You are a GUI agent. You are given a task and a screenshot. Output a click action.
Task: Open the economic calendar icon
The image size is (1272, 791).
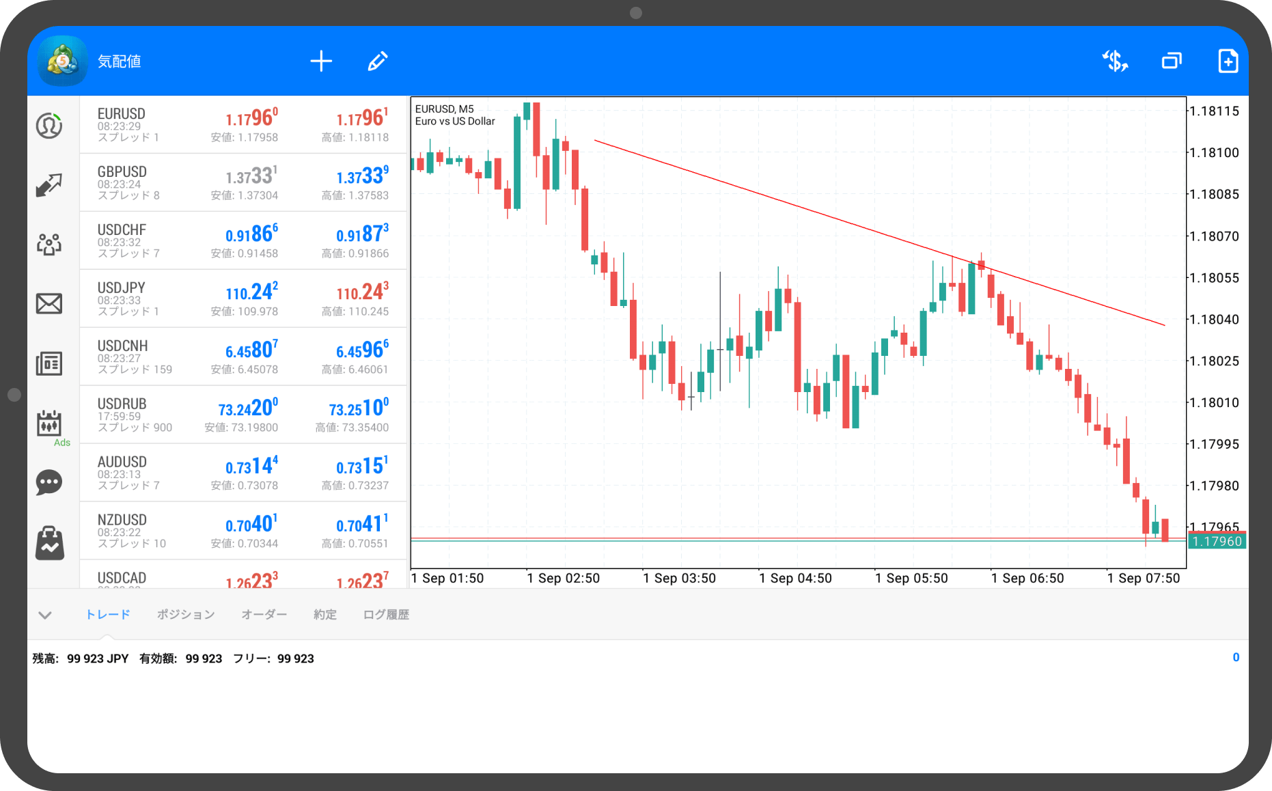[x=49, y=424]
